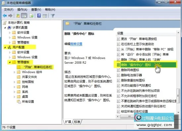Expand 软件设置 under 用户配置
The height and width of the screenshot is (131, 182).
point(10,52)
